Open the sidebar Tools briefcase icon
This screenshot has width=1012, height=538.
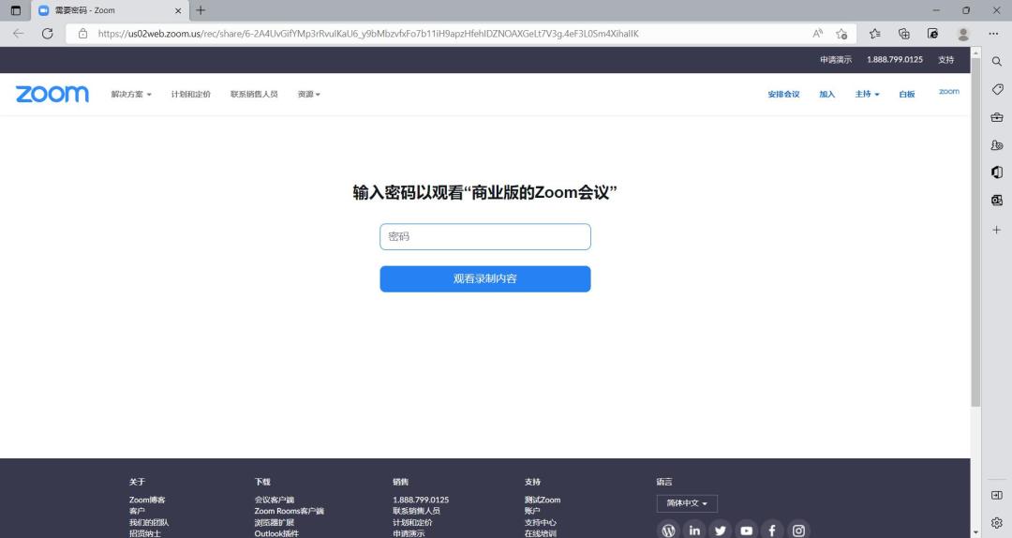[996, 117]
